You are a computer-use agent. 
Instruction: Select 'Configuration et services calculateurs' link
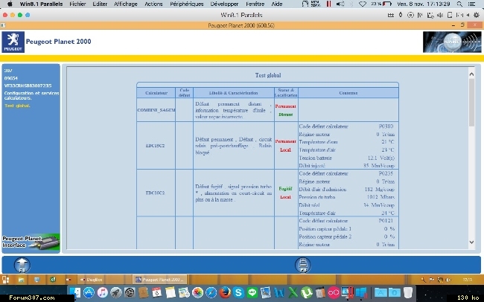(x=30, y=97)
